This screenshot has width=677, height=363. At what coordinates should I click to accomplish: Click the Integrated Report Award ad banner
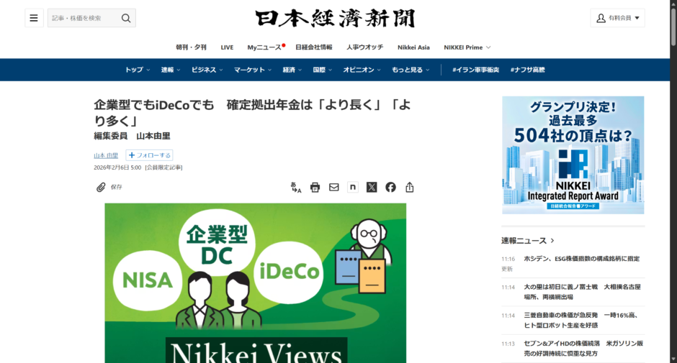coord(573,155)
